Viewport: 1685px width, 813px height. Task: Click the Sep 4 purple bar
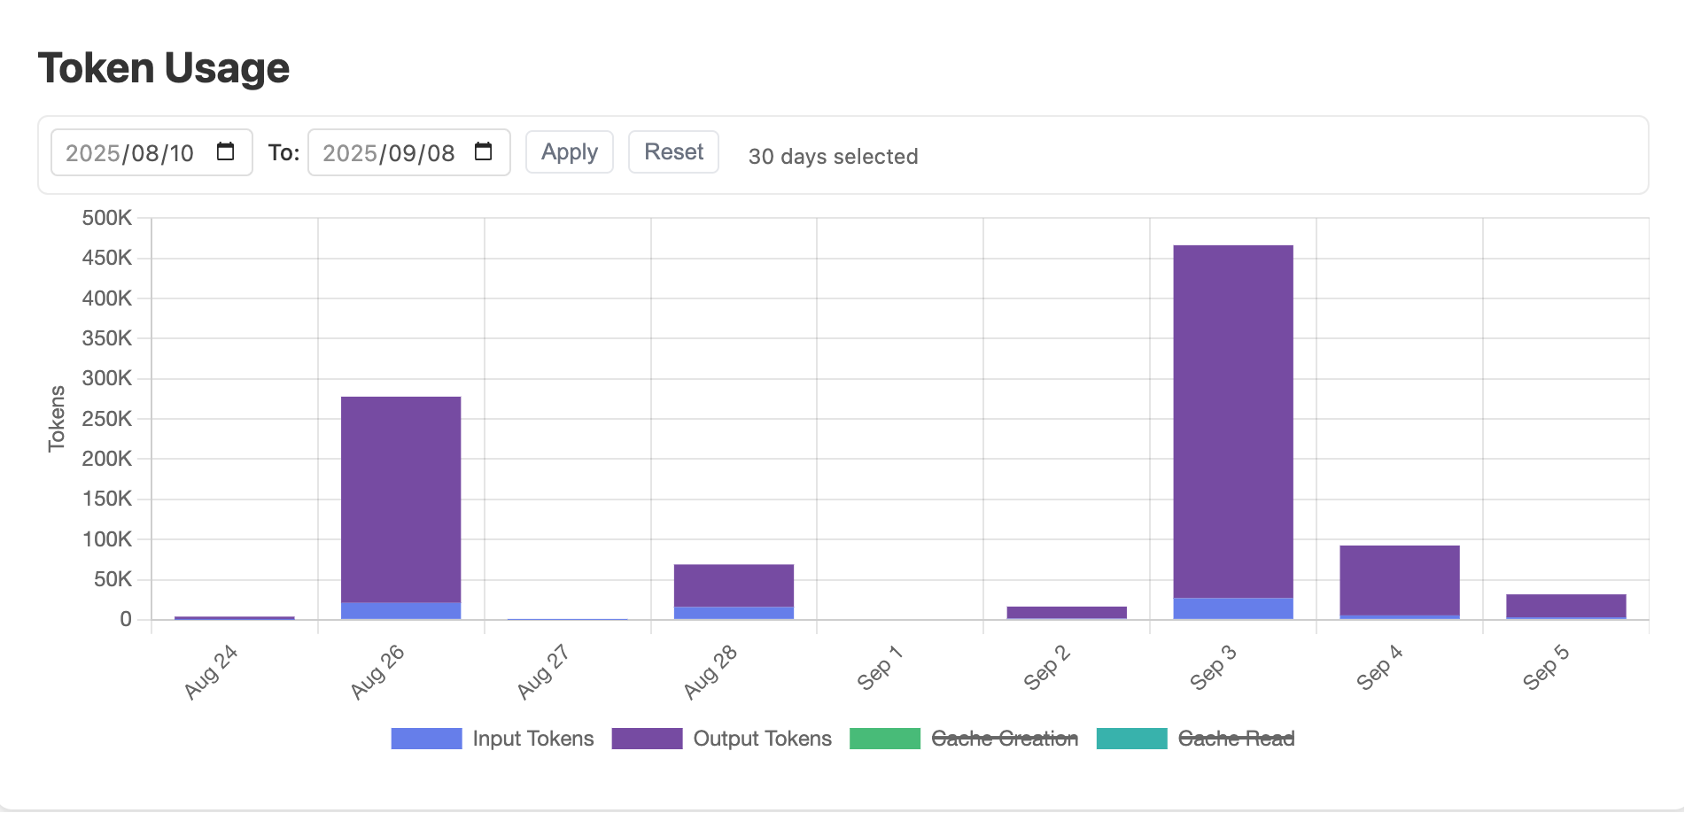click(x=1400, y=580)
